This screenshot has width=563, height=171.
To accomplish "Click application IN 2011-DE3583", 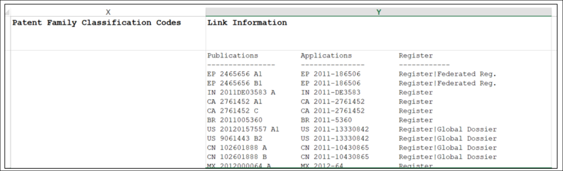I will [x=330, y=93].
